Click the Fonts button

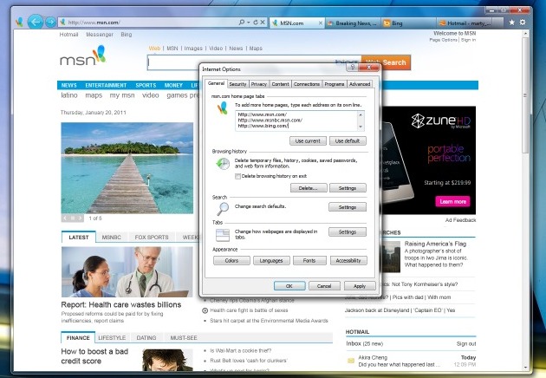[309, 261]
